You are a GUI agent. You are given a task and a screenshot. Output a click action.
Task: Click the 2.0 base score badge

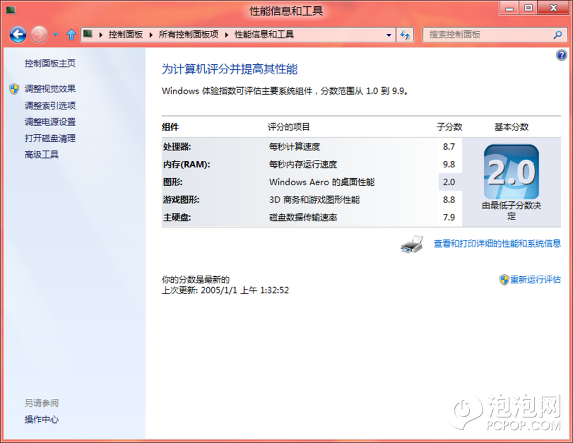(511, 172)
